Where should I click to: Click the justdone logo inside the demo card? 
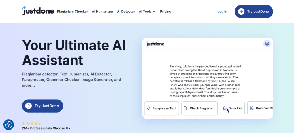coord(155,44)
